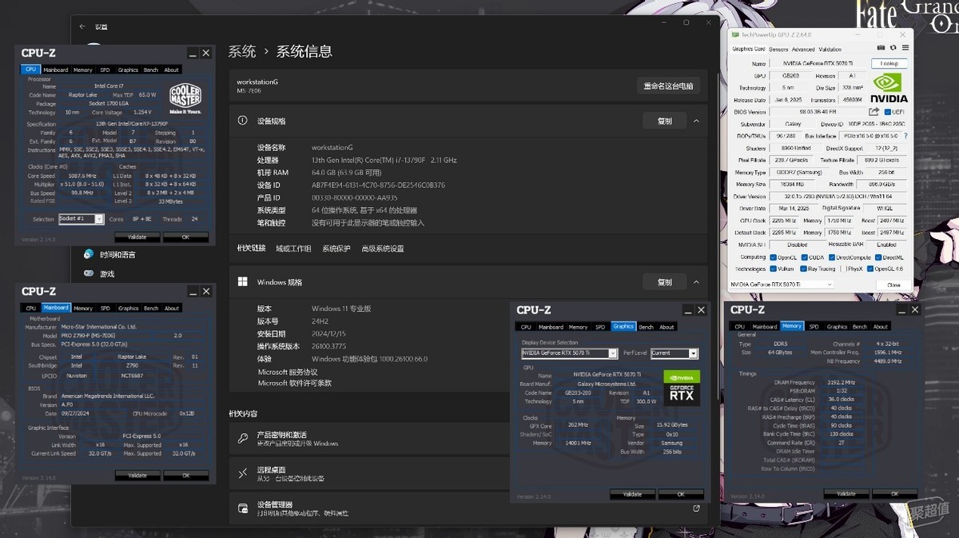The height and width of the screenshot is (538, 959).
Task: Click the Cooler Master logo in CPU-Z
Action: (185, 99)
